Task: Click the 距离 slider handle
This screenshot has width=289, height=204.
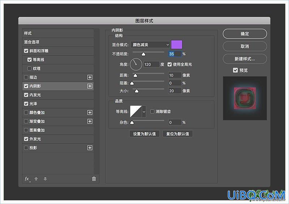Action: [x=135, y=75]
